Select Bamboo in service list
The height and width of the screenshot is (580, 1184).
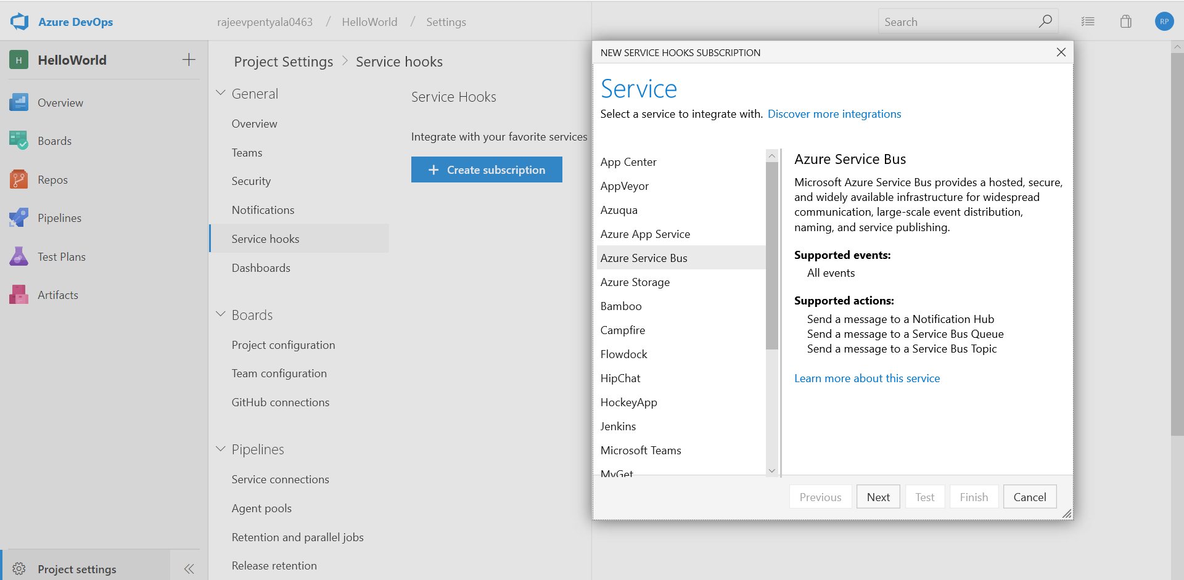(x=681, y=306)
